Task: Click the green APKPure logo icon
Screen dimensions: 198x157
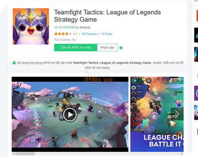Action: pos(14,63)
